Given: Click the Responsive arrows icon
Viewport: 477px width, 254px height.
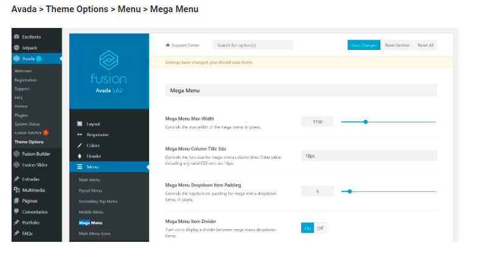Looking at the screenshot, I should (80, 135).
